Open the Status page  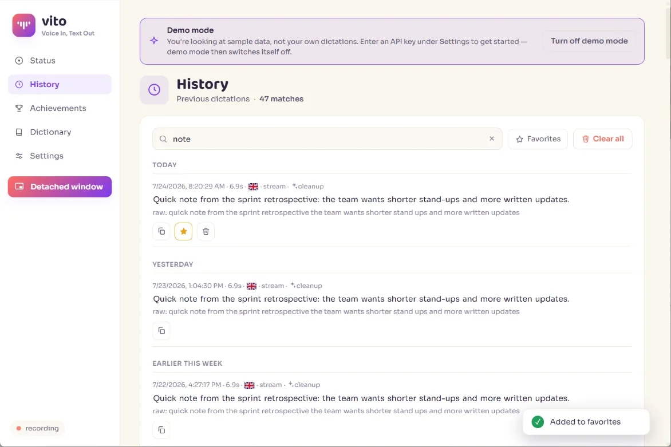tap(60, 60)
